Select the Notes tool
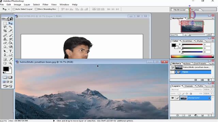This screenshot has width=218, height=122. coord(5,60)
